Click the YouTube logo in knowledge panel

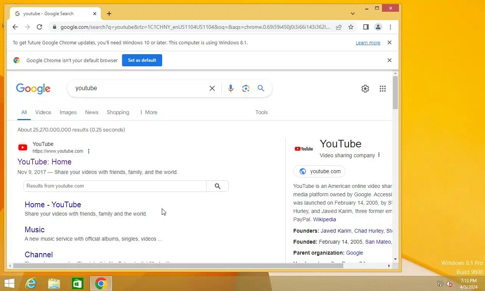click(x=304, y=149)
